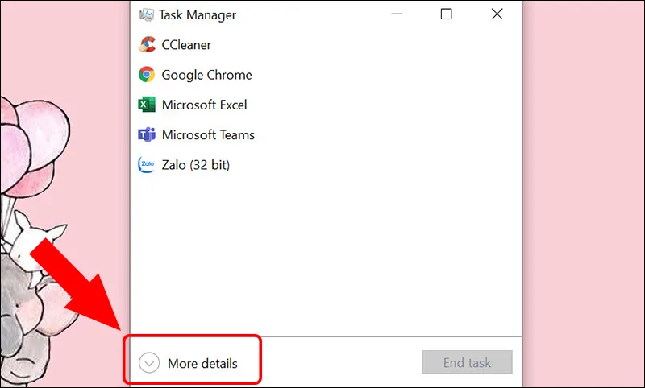Viewport: 645px width, 388px height.
Task: Choose the Microsoft Teams task label
Action: (208, 134)
